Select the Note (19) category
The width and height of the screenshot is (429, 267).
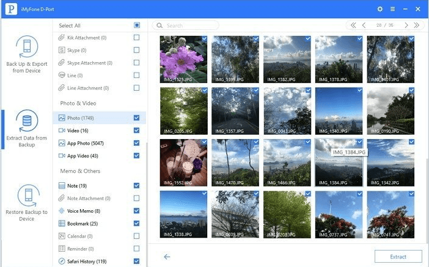(x=76, y=185)
